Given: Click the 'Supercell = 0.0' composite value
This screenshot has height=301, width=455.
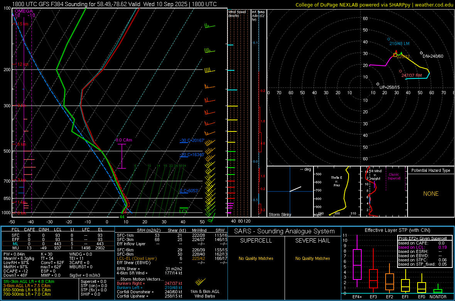Looking at the screenshot, I should tap(93, 281).
